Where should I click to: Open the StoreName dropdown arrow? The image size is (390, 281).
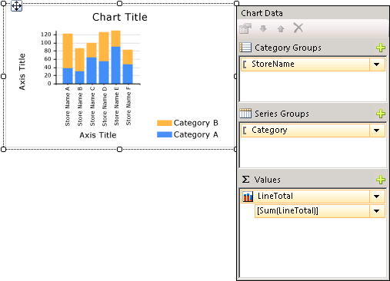click(377, 64)
